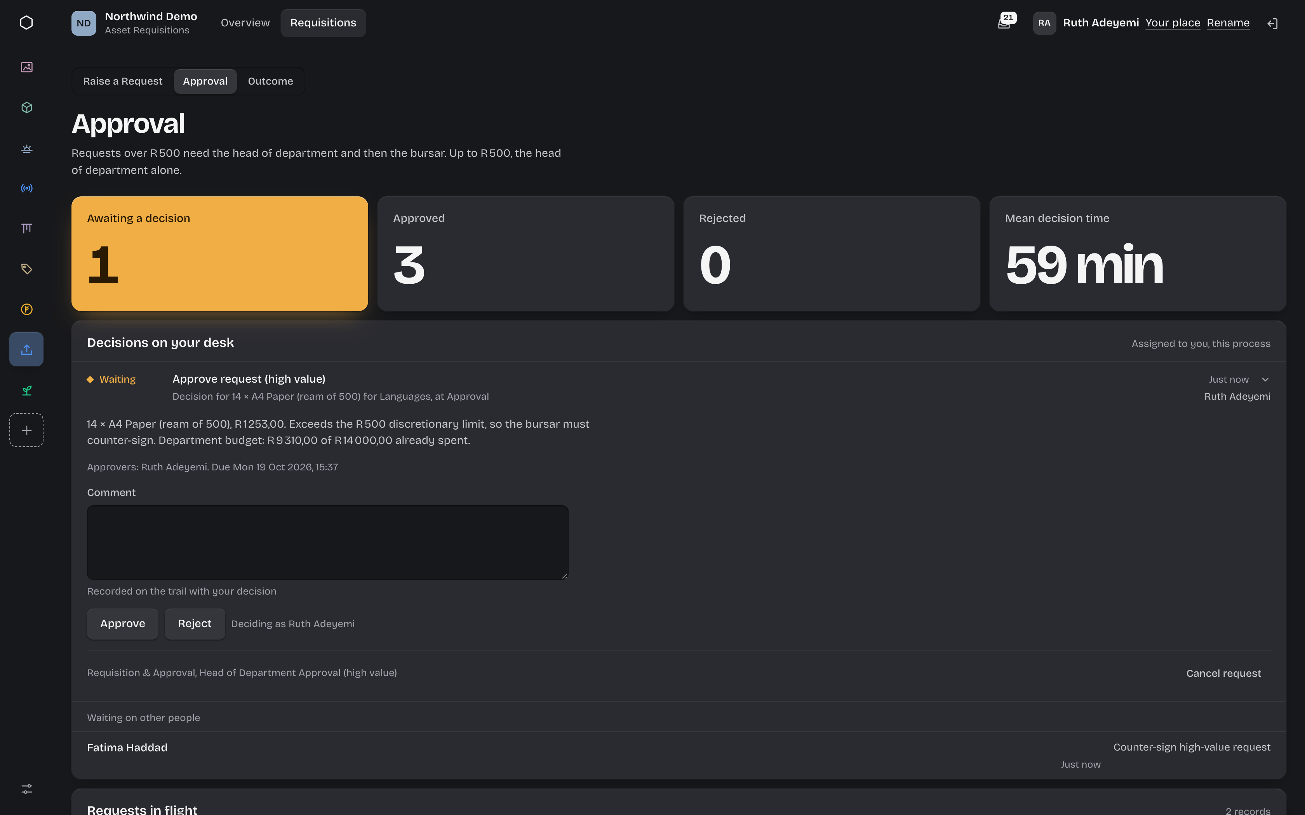The image size is (1305, 815).
Task: Click the Fatima Haddad row name
Action: point(127,747)
